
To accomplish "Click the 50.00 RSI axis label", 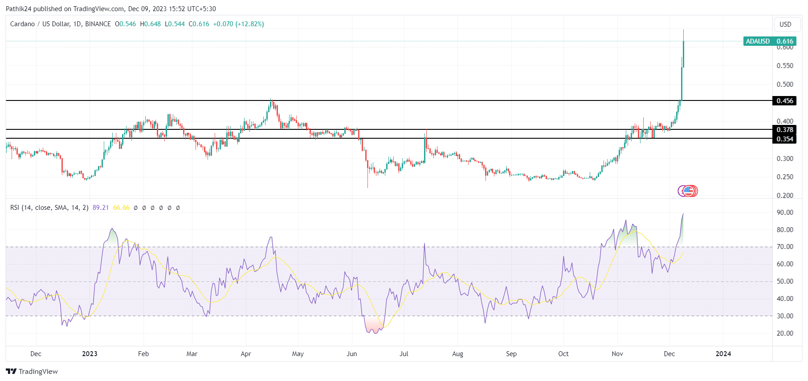I will tap(785, 281).
